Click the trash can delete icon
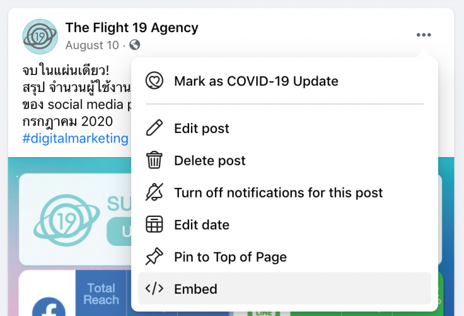The width and height of the screenshot is (464, 316). (154, 160)
